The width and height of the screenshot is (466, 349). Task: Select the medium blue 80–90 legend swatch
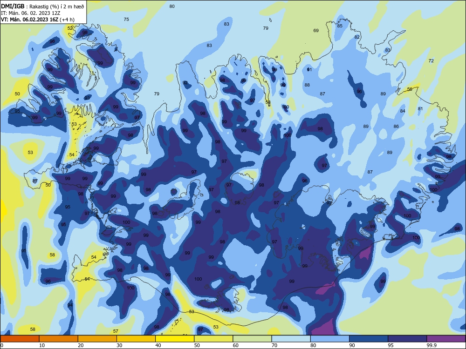330,339
